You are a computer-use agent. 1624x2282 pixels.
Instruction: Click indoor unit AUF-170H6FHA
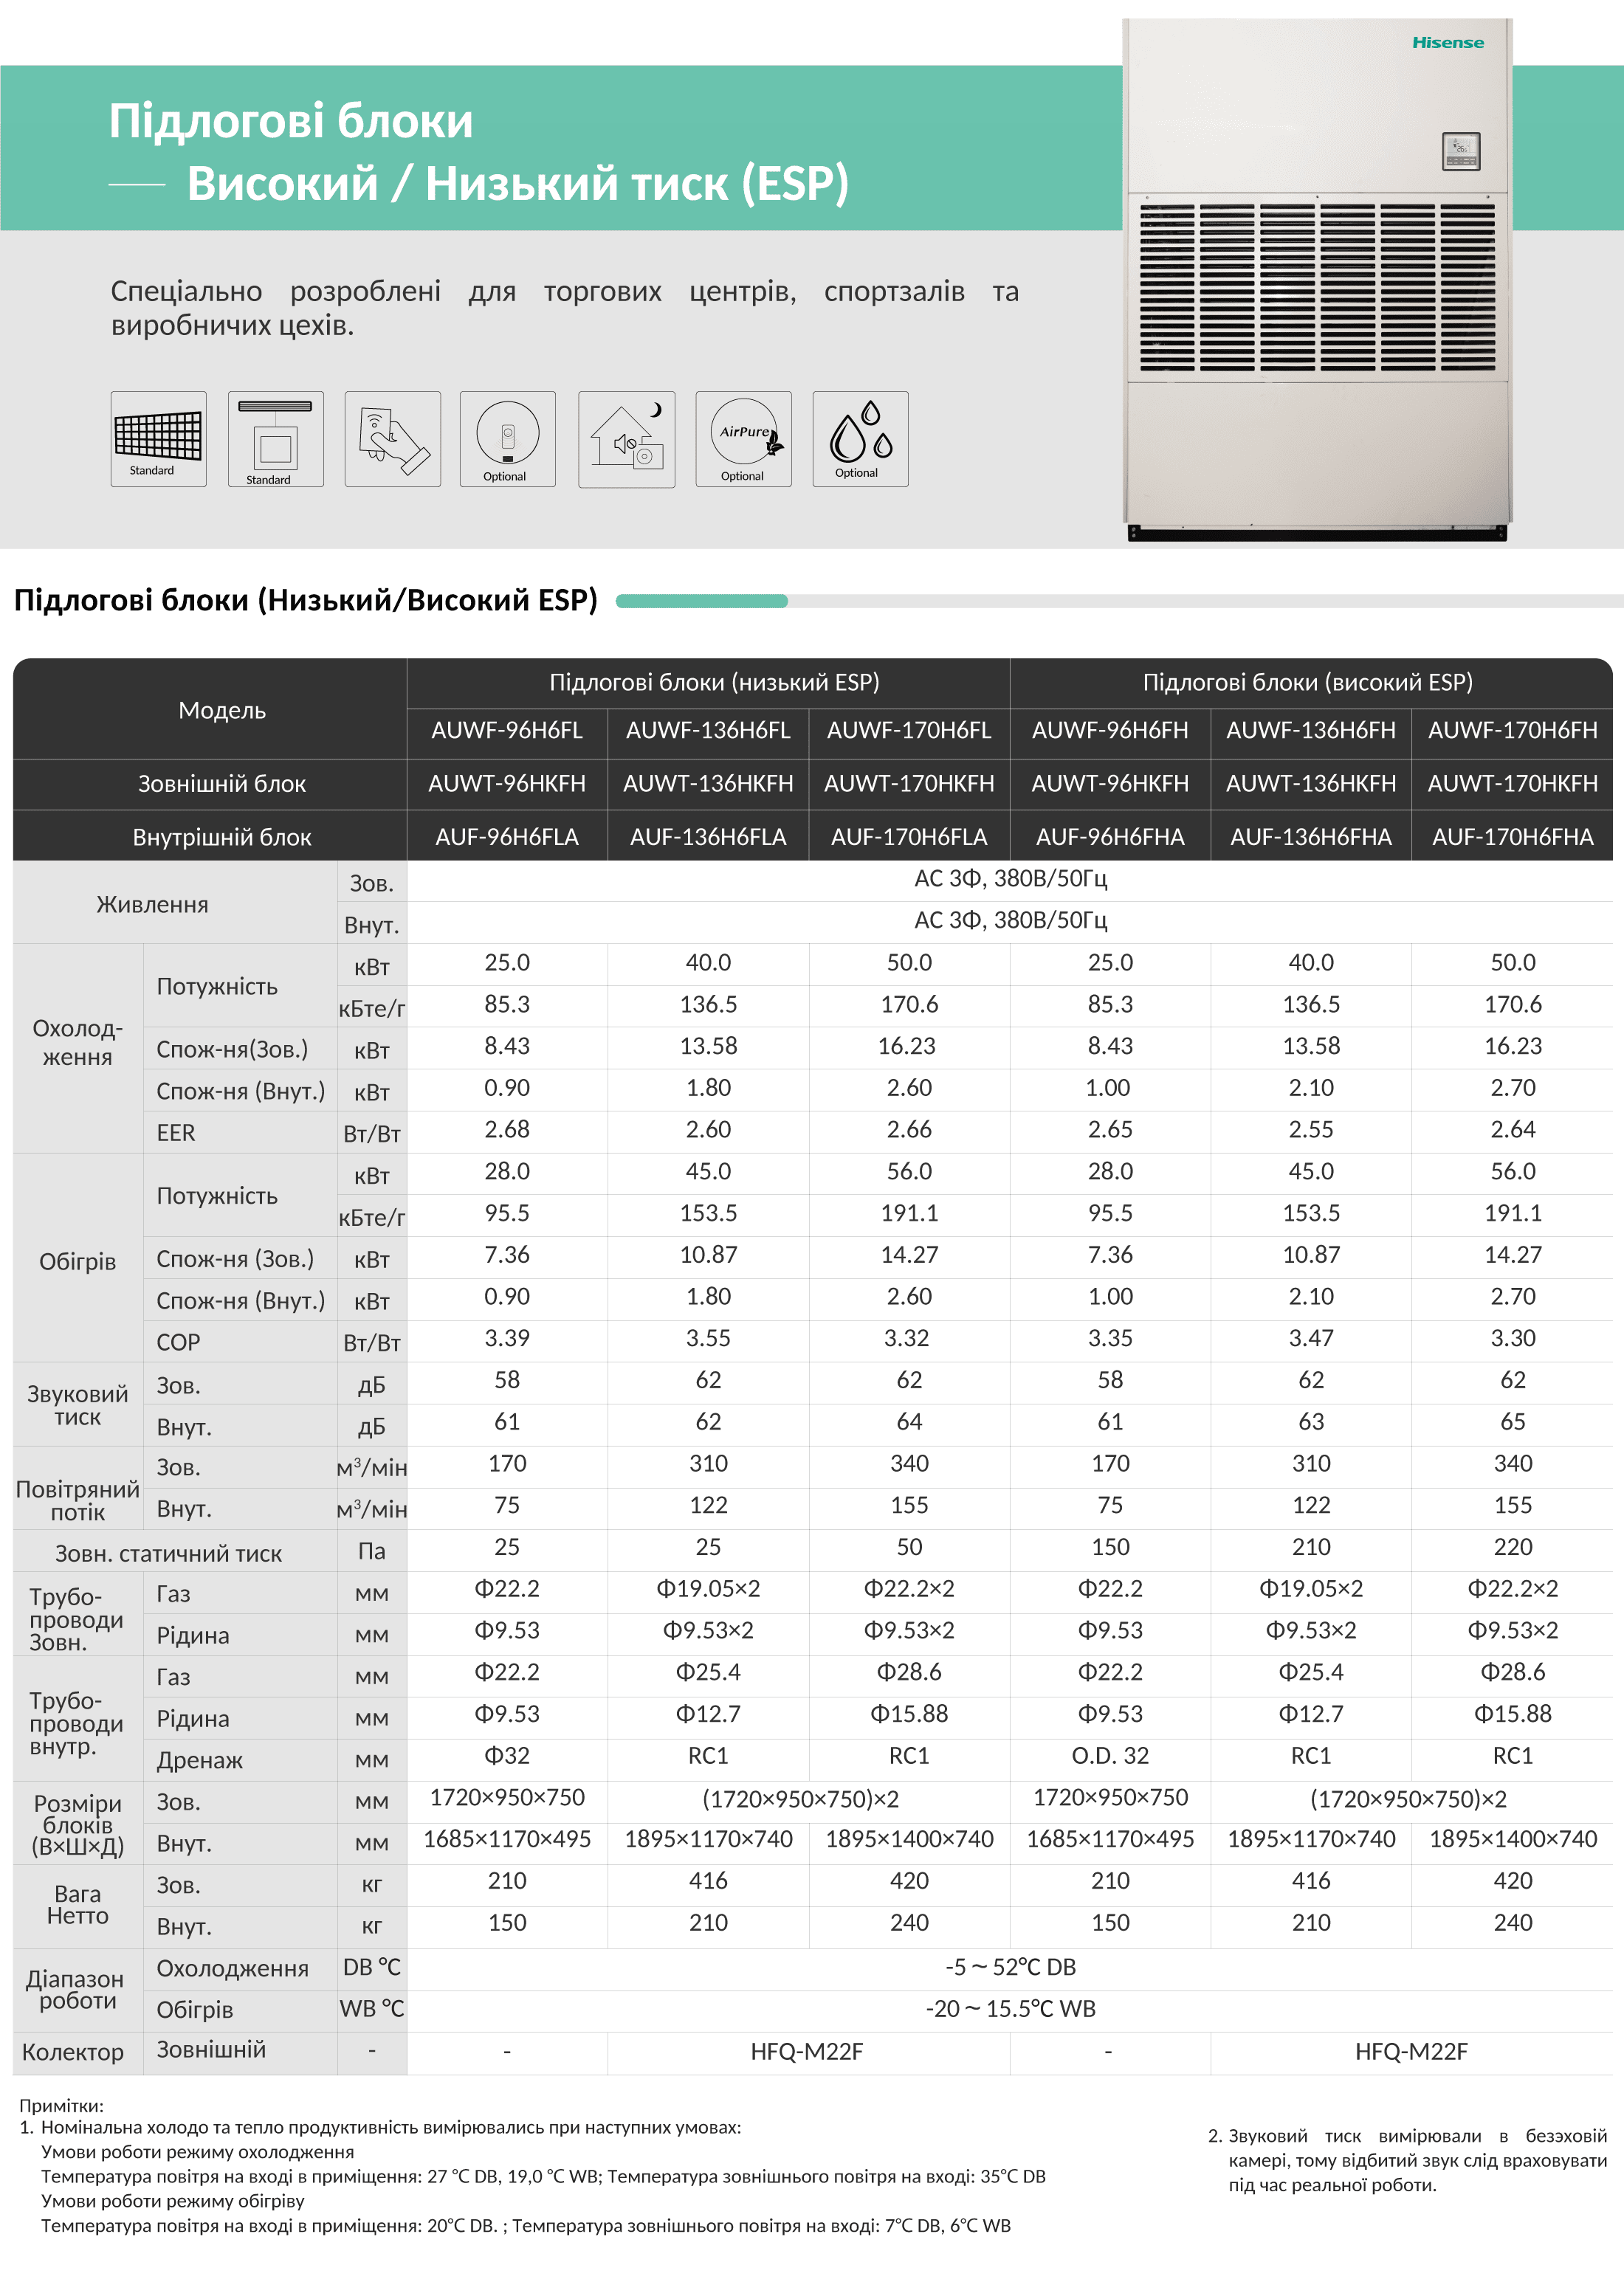(x=1513, y=838)
